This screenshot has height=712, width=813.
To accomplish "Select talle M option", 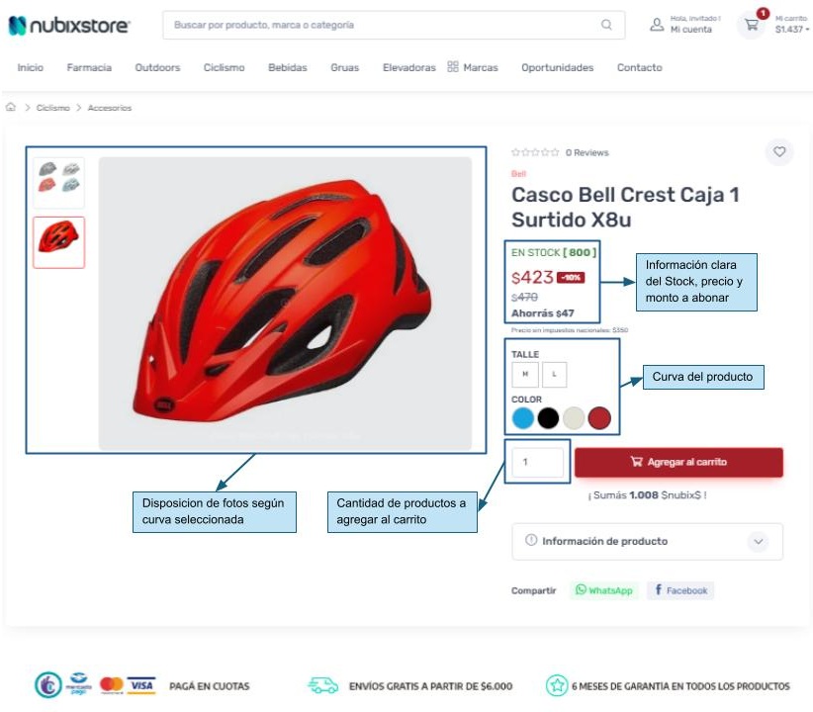I will 525,374.
